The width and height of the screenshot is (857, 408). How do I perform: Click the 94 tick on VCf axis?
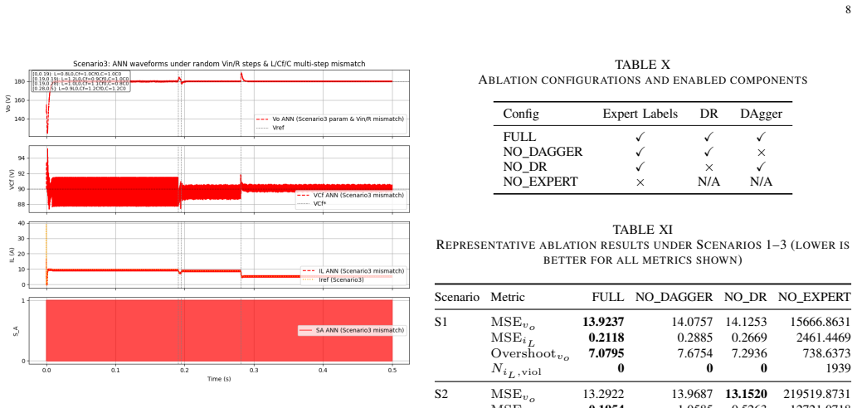point(21,158)
